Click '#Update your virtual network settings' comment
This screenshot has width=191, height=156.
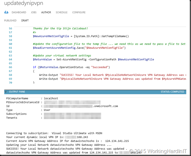[x=62, y=56]
